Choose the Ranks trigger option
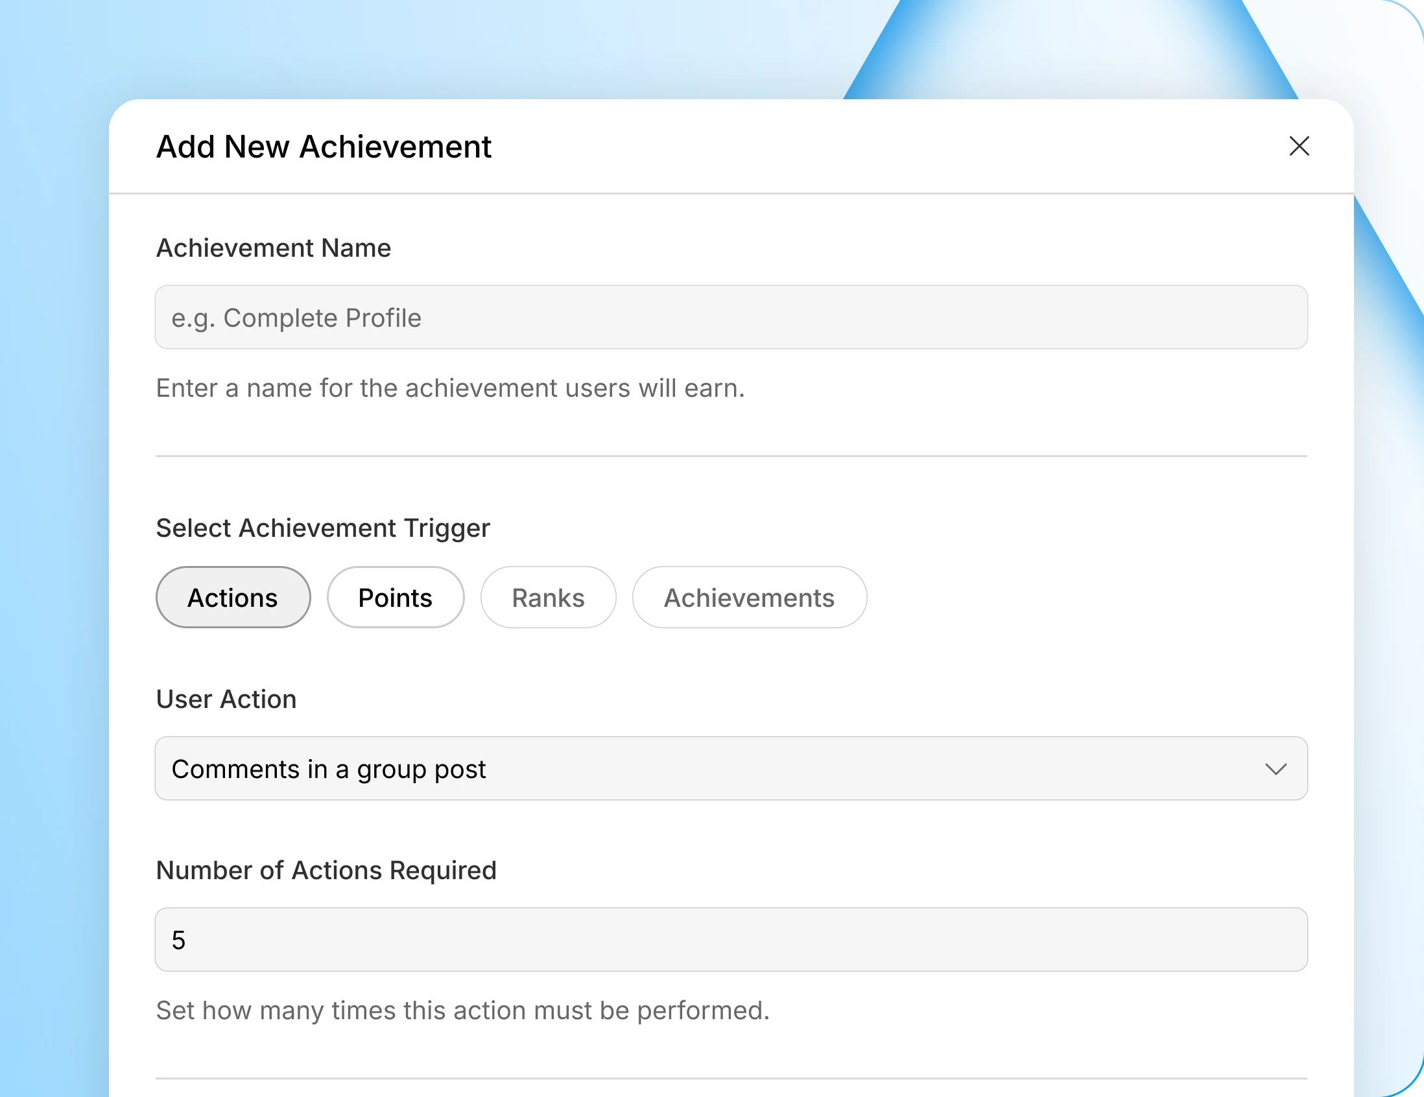Viewport: 1424px width, 1097px height. pos(548,597)
